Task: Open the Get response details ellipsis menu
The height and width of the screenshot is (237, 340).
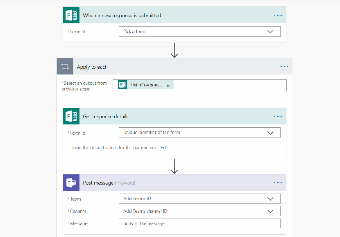Action: pyautogui.click(x=278, y=117)
